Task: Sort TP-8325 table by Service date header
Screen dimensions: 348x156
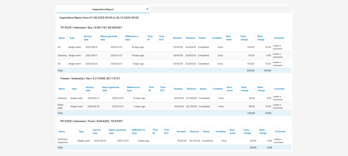Action: click(88, 38)
